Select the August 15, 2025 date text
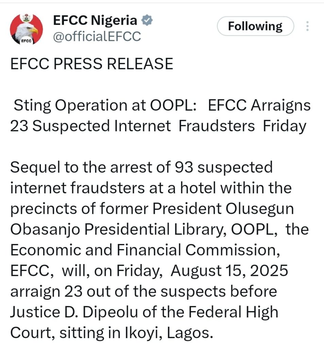 pyautogui.click(x=229, y=270)
